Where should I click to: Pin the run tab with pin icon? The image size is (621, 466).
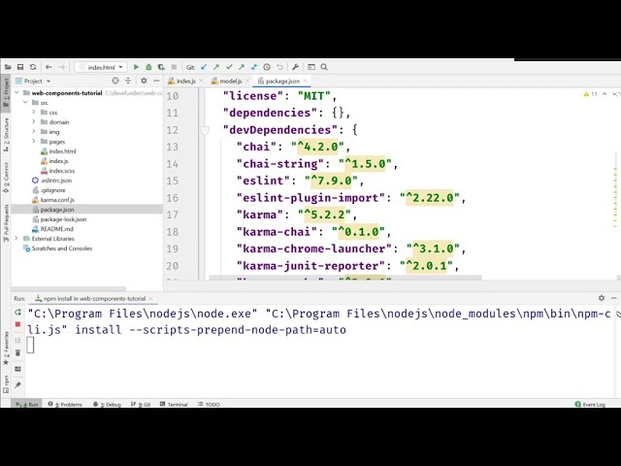(17, 385)
